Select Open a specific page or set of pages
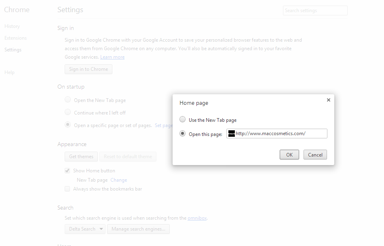The height and width of the screenshot is (246, 384). [68, 125]
